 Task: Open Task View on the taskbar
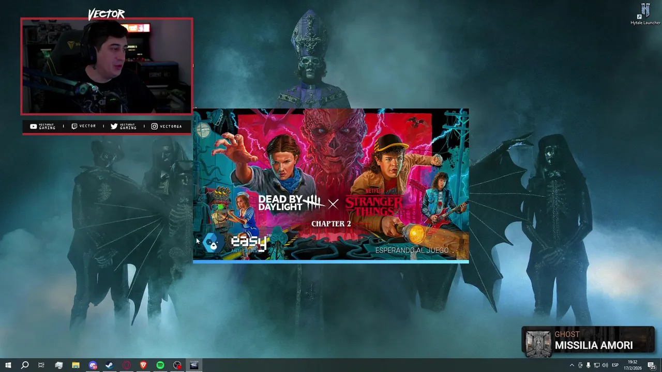click(41, 365)
